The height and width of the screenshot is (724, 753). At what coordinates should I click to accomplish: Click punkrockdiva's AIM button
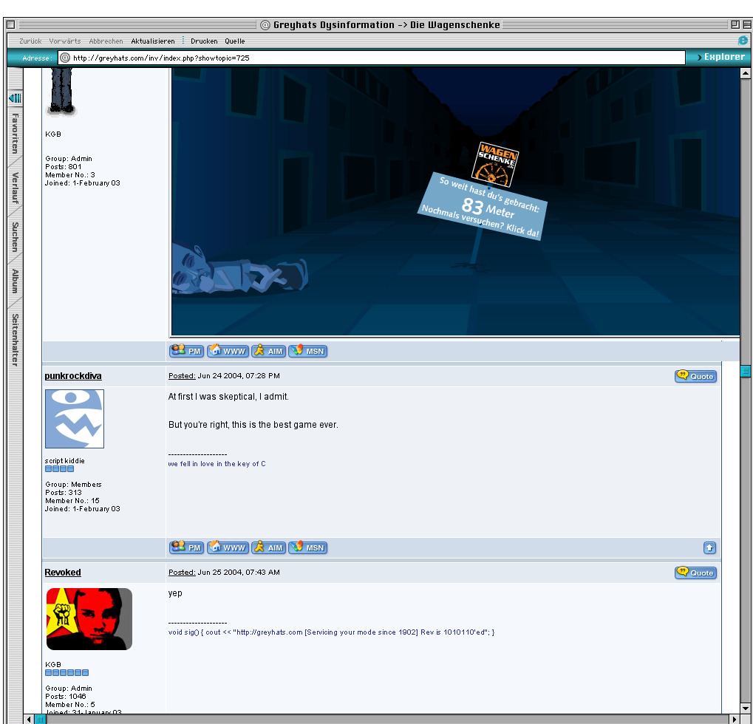[x=268, y=547]
